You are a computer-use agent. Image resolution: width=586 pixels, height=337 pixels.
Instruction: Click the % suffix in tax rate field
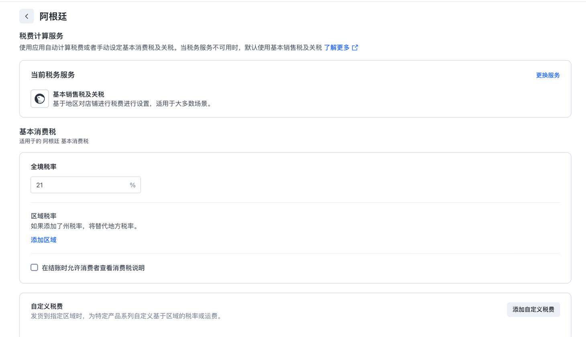tap(132, 185)
